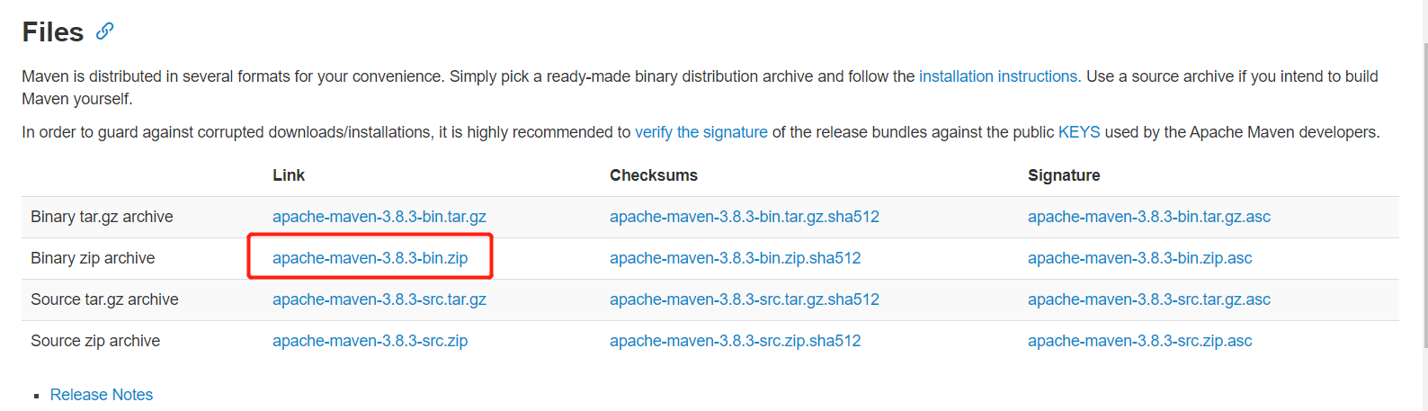Open the KEYS link
Image resolution: width=1428 pixels, height=411 pixels.
click(x=1079, y=132)
